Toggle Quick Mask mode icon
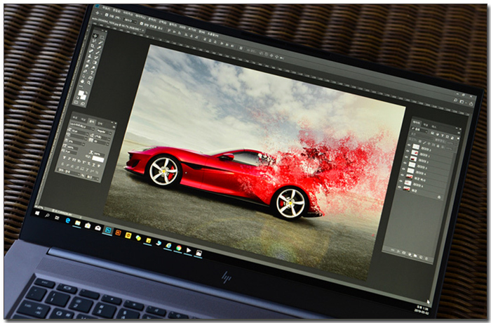Image resolution: width=491 pixels, height=323 pixels. point(76,103)
